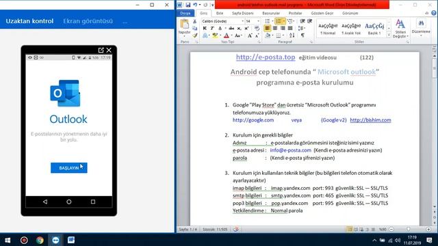Switch to the Başvurular tab
This screenshot has width=438, height=246.
[x=271, y=13]
